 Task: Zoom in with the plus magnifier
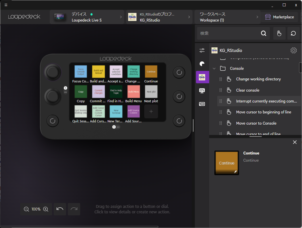(x=46, y=209)
